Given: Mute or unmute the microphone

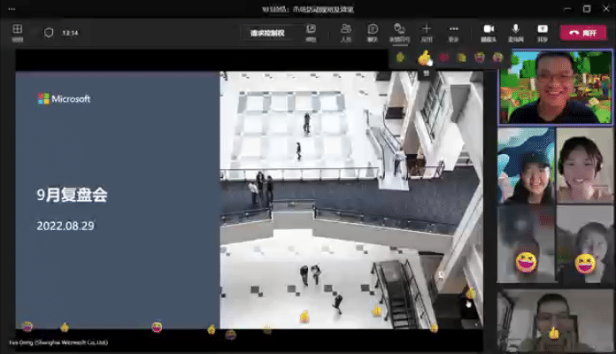Looking at the screenshot, I should [515, 32].
